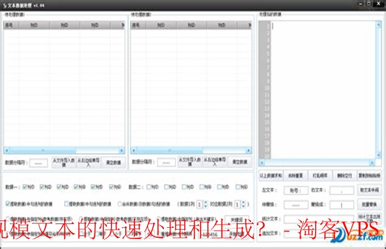The height and width of the screenshot is (249, 386).
Task: Uncheck the second column checkbox in 数据一 row
Action: pyautogui.click(x=42, y=187)
